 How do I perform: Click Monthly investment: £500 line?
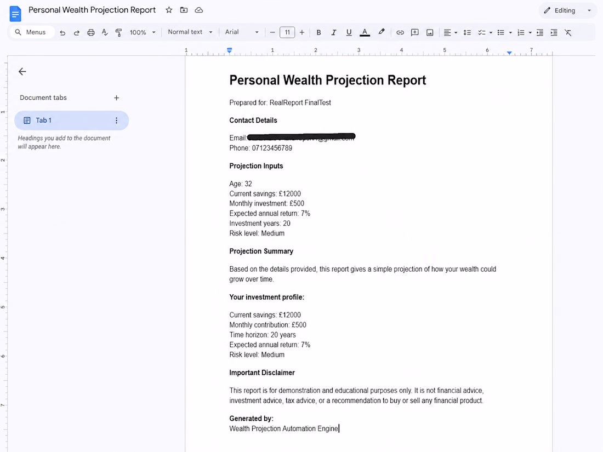click(x=267, y=204)
